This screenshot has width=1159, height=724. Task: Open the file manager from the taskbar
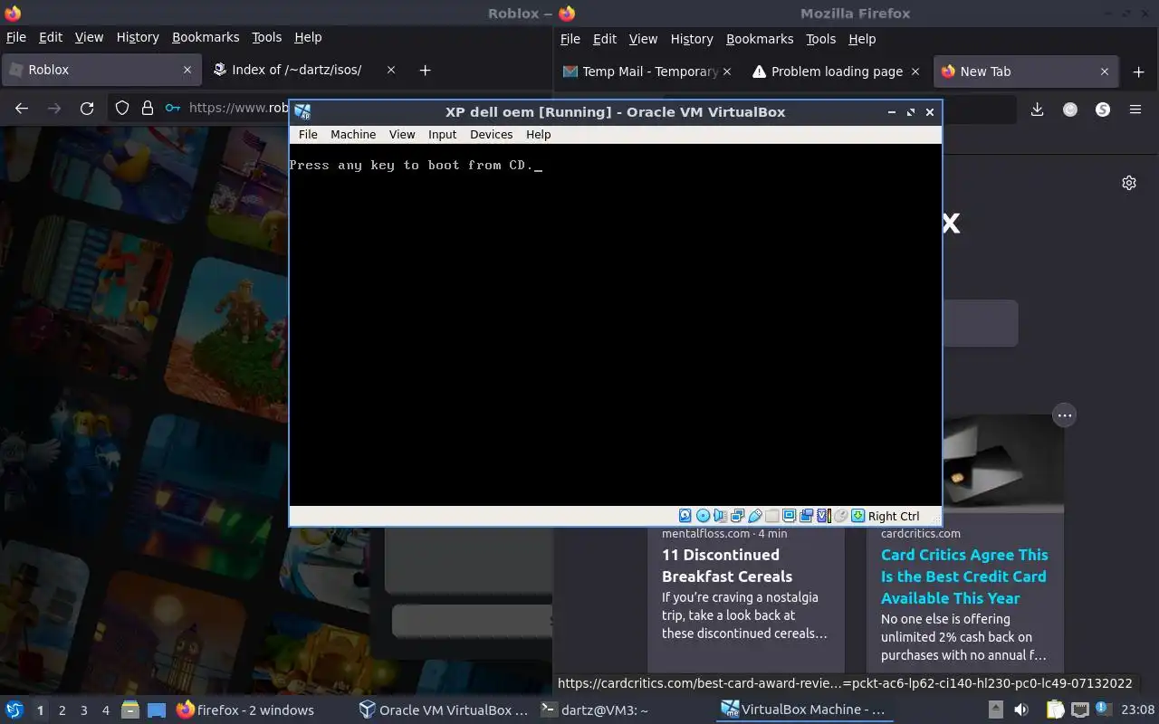pyautogui.click(x=130, y=710)
